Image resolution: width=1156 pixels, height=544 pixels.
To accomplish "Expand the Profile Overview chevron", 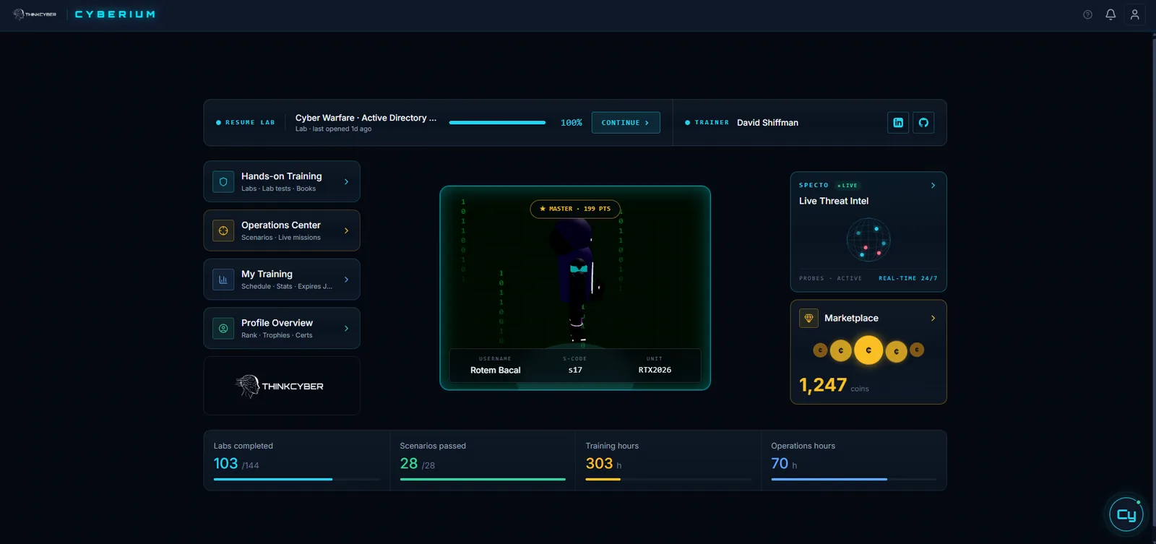I will (x=347, y=329).
